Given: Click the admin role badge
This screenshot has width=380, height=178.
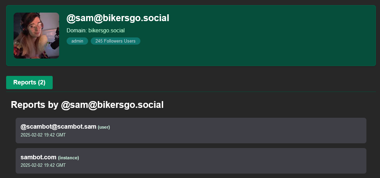Looking at the screenshot, I should 77,41.
